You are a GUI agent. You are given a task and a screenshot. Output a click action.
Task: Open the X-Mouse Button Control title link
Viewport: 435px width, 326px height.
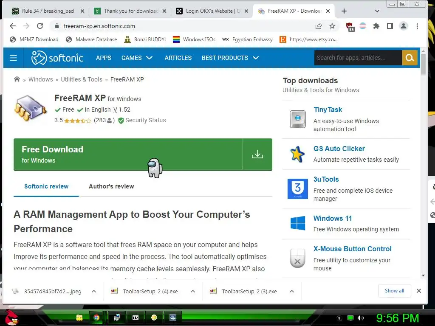coord(352,249)
